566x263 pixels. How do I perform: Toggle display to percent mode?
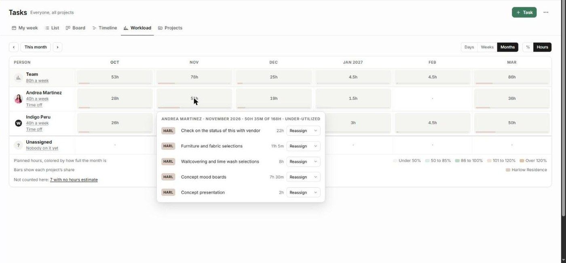(x=528, y=47)
